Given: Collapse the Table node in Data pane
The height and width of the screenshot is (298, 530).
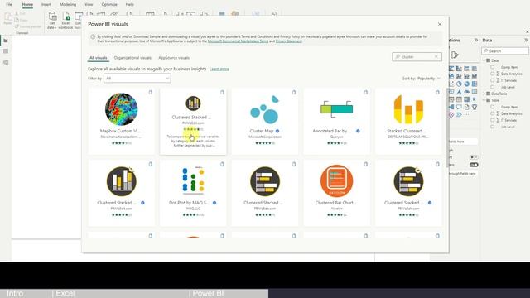Looking at the screenshot, I should pyautogui.click(x=484, y=100).
